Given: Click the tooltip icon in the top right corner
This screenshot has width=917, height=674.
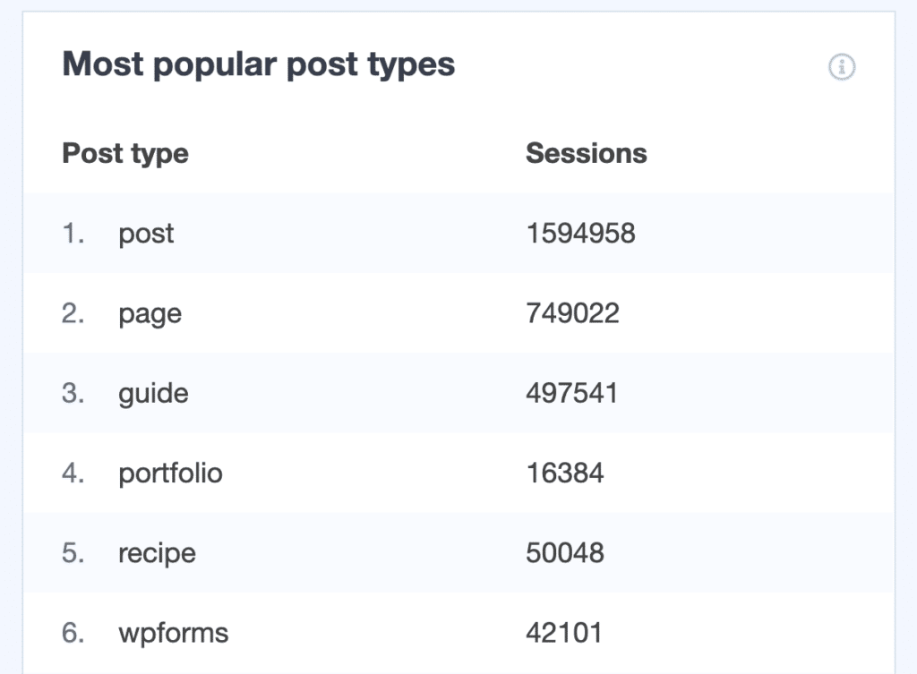Looking at the screenshot, I should point(843,66).
